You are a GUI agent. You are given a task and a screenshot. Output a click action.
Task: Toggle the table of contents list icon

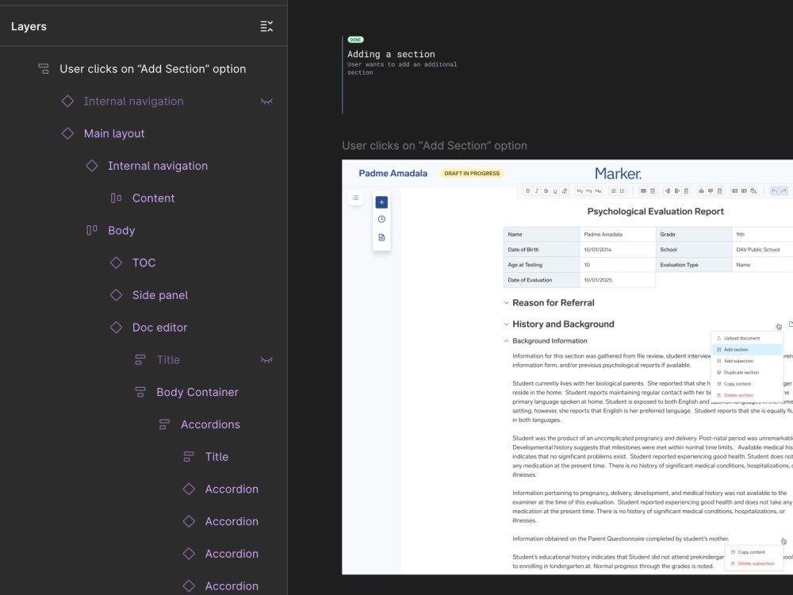pyautogui.click(x=355, y=198)
